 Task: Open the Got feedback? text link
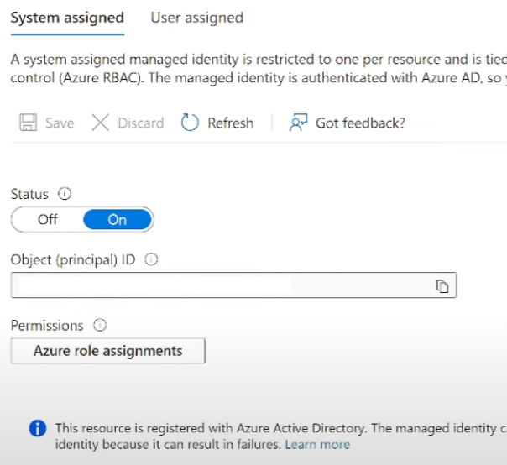point(360,123)
